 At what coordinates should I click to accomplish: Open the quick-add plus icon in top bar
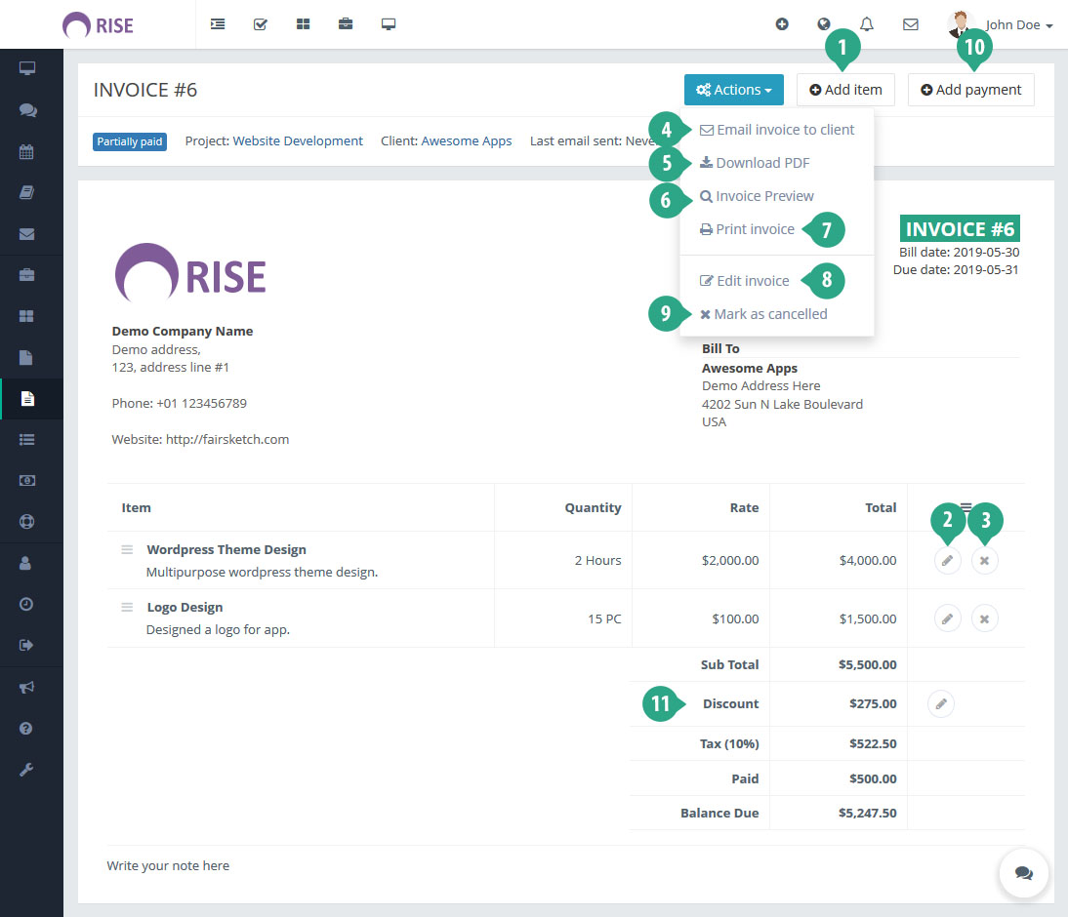782,24
